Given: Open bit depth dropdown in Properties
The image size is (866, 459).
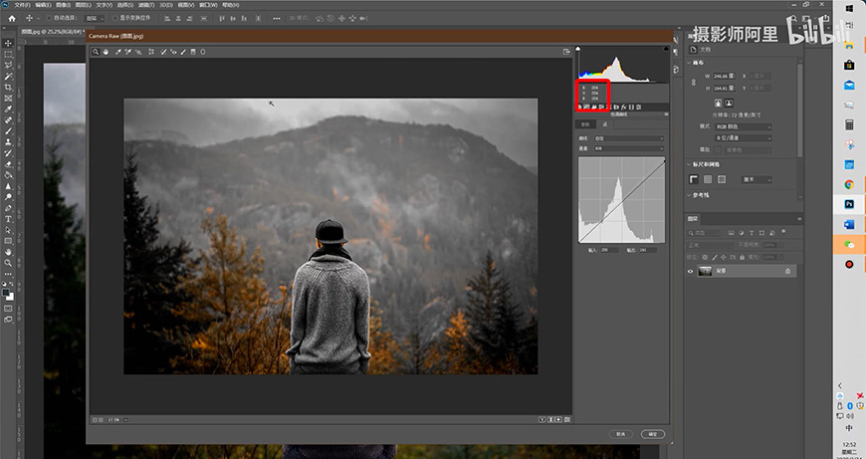Looking at the screenshot, I should point(743,138).
